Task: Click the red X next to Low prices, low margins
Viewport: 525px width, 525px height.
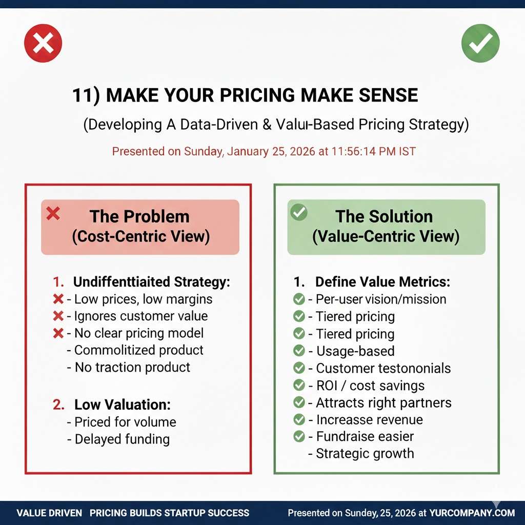Action: pos(58,299)
